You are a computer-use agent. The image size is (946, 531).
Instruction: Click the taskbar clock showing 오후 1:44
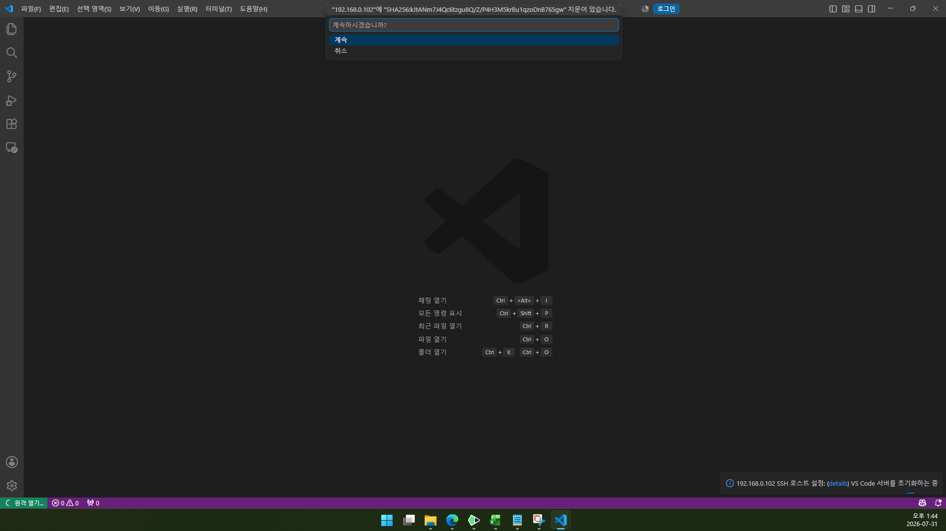click(922, 520)
